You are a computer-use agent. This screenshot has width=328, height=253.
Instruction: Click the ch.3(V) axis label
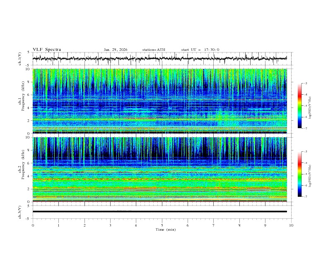20,212
